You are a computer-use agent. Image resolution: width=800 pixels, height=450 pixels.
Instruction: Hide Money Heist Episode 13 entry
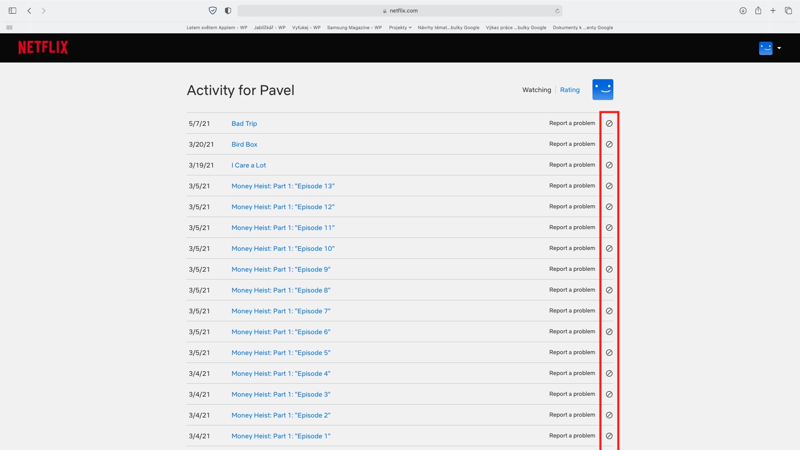(x=609, y=186)
